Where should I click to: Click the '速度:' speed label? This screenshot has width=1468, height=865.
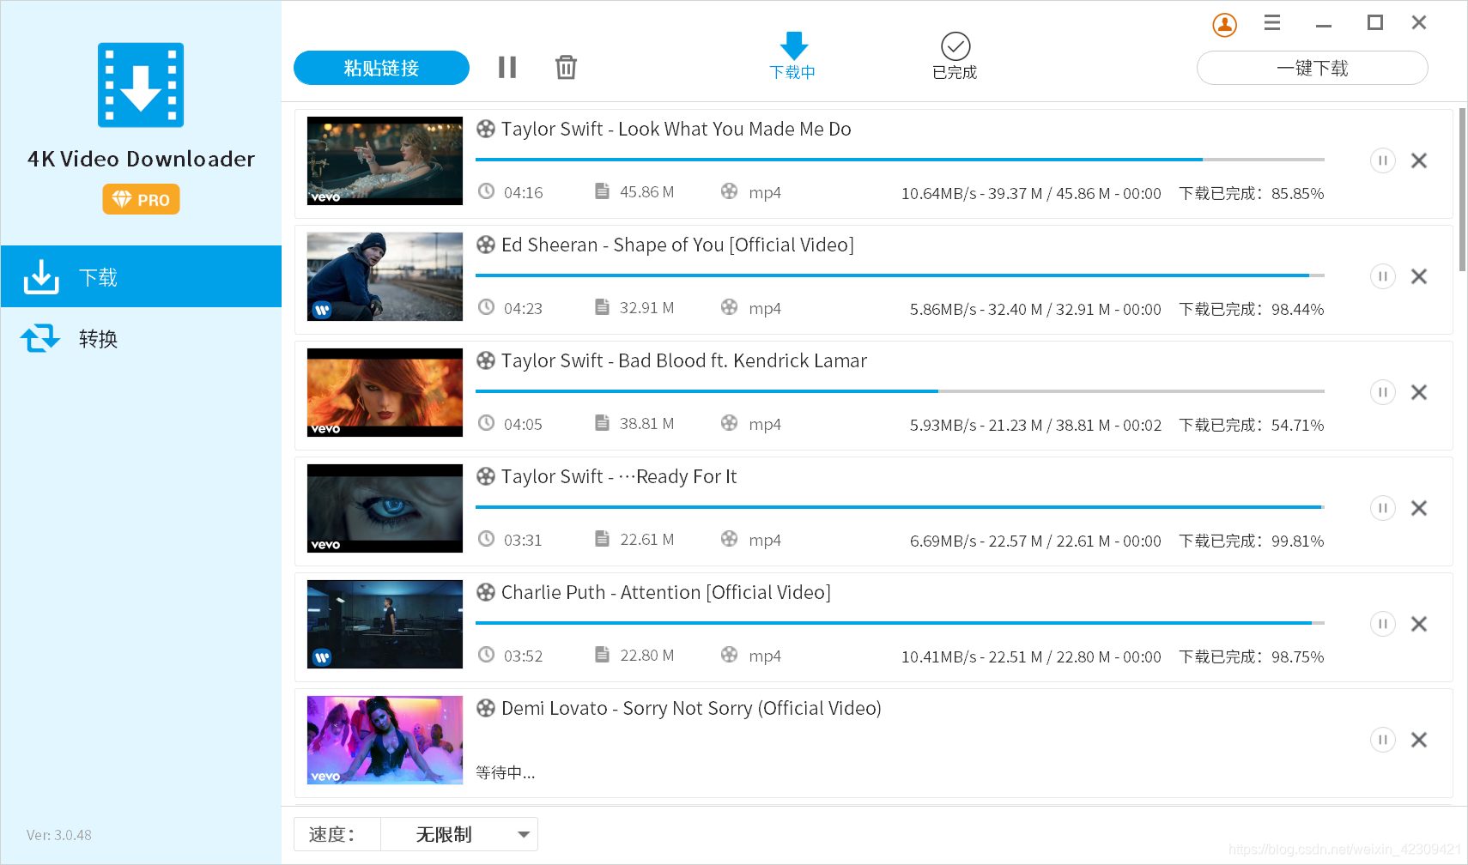pyautogui.click(x=332, y=834)
